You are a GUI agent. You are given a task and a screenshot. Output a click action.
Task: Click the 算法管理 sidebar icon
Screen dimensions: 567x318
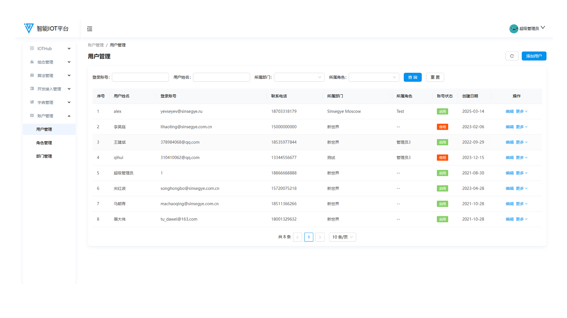coord(32,75)
